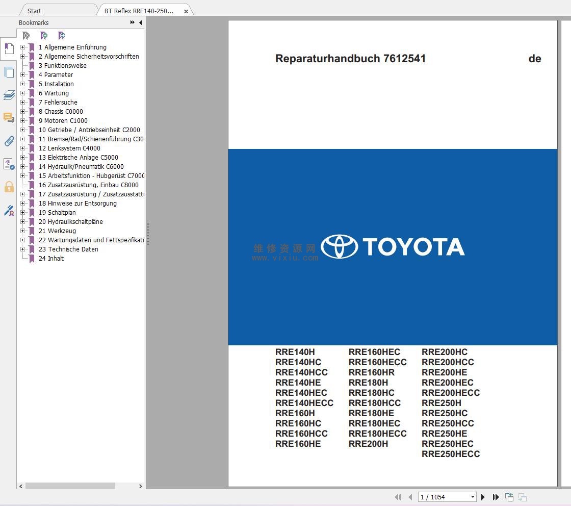Click the add new bookmark icon
The height and width of the screenshot is (506, 571).
tap(44, 36)
